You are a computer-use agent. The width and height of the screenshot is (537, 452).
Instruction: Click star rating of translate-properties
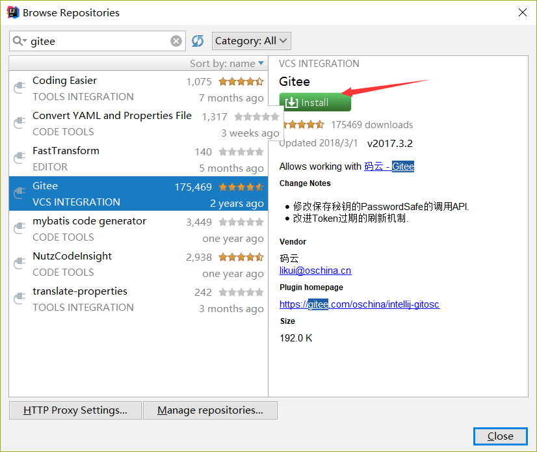pyautogui.click(x=241, y=292)
